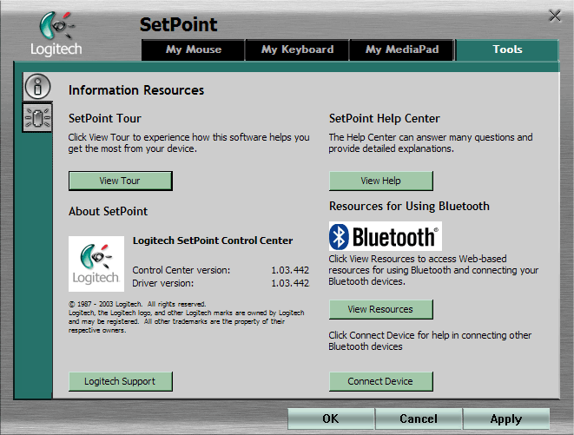Click the About SetPoint heading
This screenshot has height=435, width=574.
[108, 211]
